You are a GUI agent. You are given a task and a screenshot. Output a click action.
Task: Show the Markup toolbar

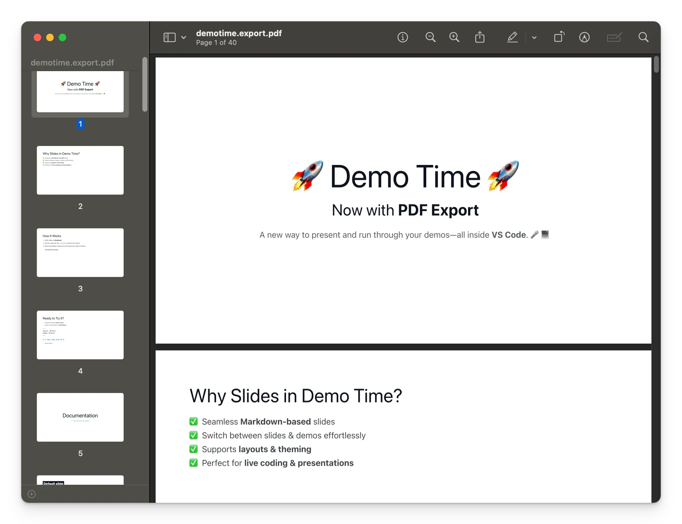(584, 37)
